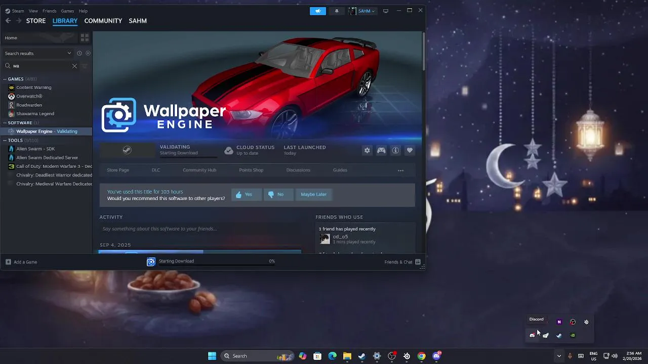Open the SAHM account dropdown

[362, 11]
